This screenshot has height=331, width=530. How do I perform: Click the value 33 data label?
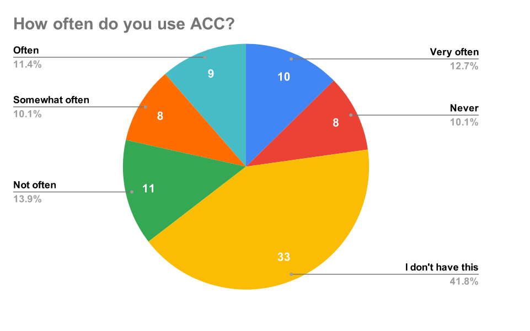284,257
